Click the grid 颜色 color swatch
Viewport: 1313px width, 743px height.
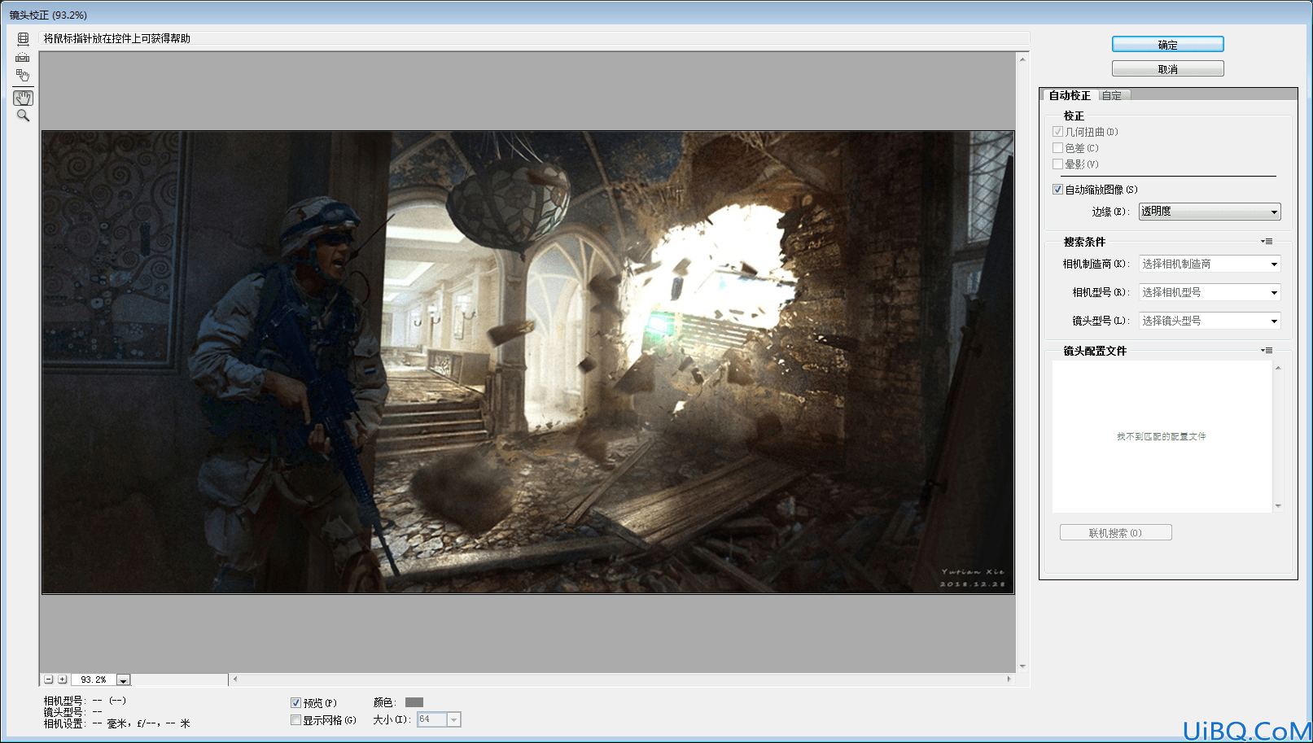[x=414, y=702]
